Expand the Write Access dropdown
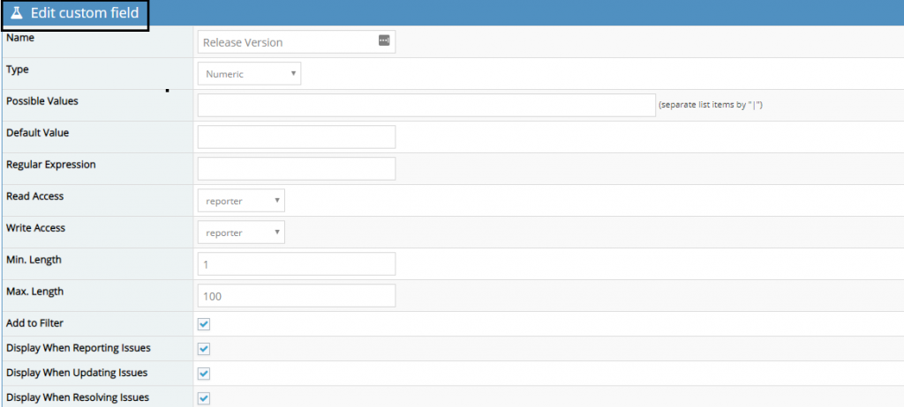This screenshot has width=904, height=407. (x=241, y=233)
